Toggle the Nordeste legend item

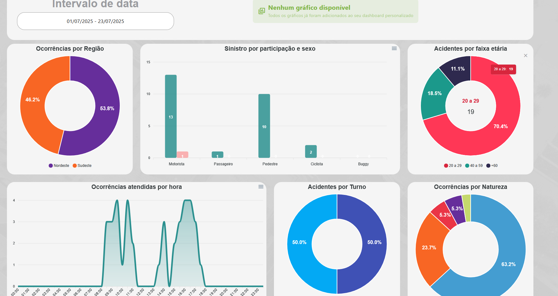point(59,166)
